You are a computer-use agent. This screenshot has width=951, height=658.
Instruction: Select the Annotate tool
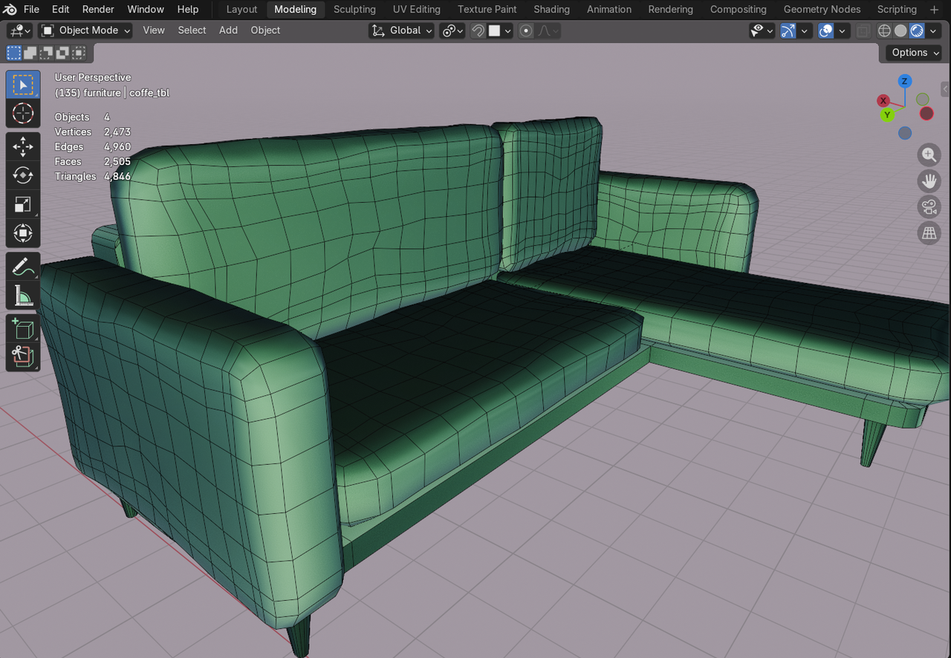coord(23,266)
